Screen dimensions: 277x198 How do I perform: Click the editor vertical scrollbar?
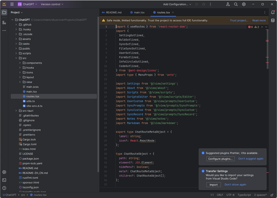[x=267, y=49]
